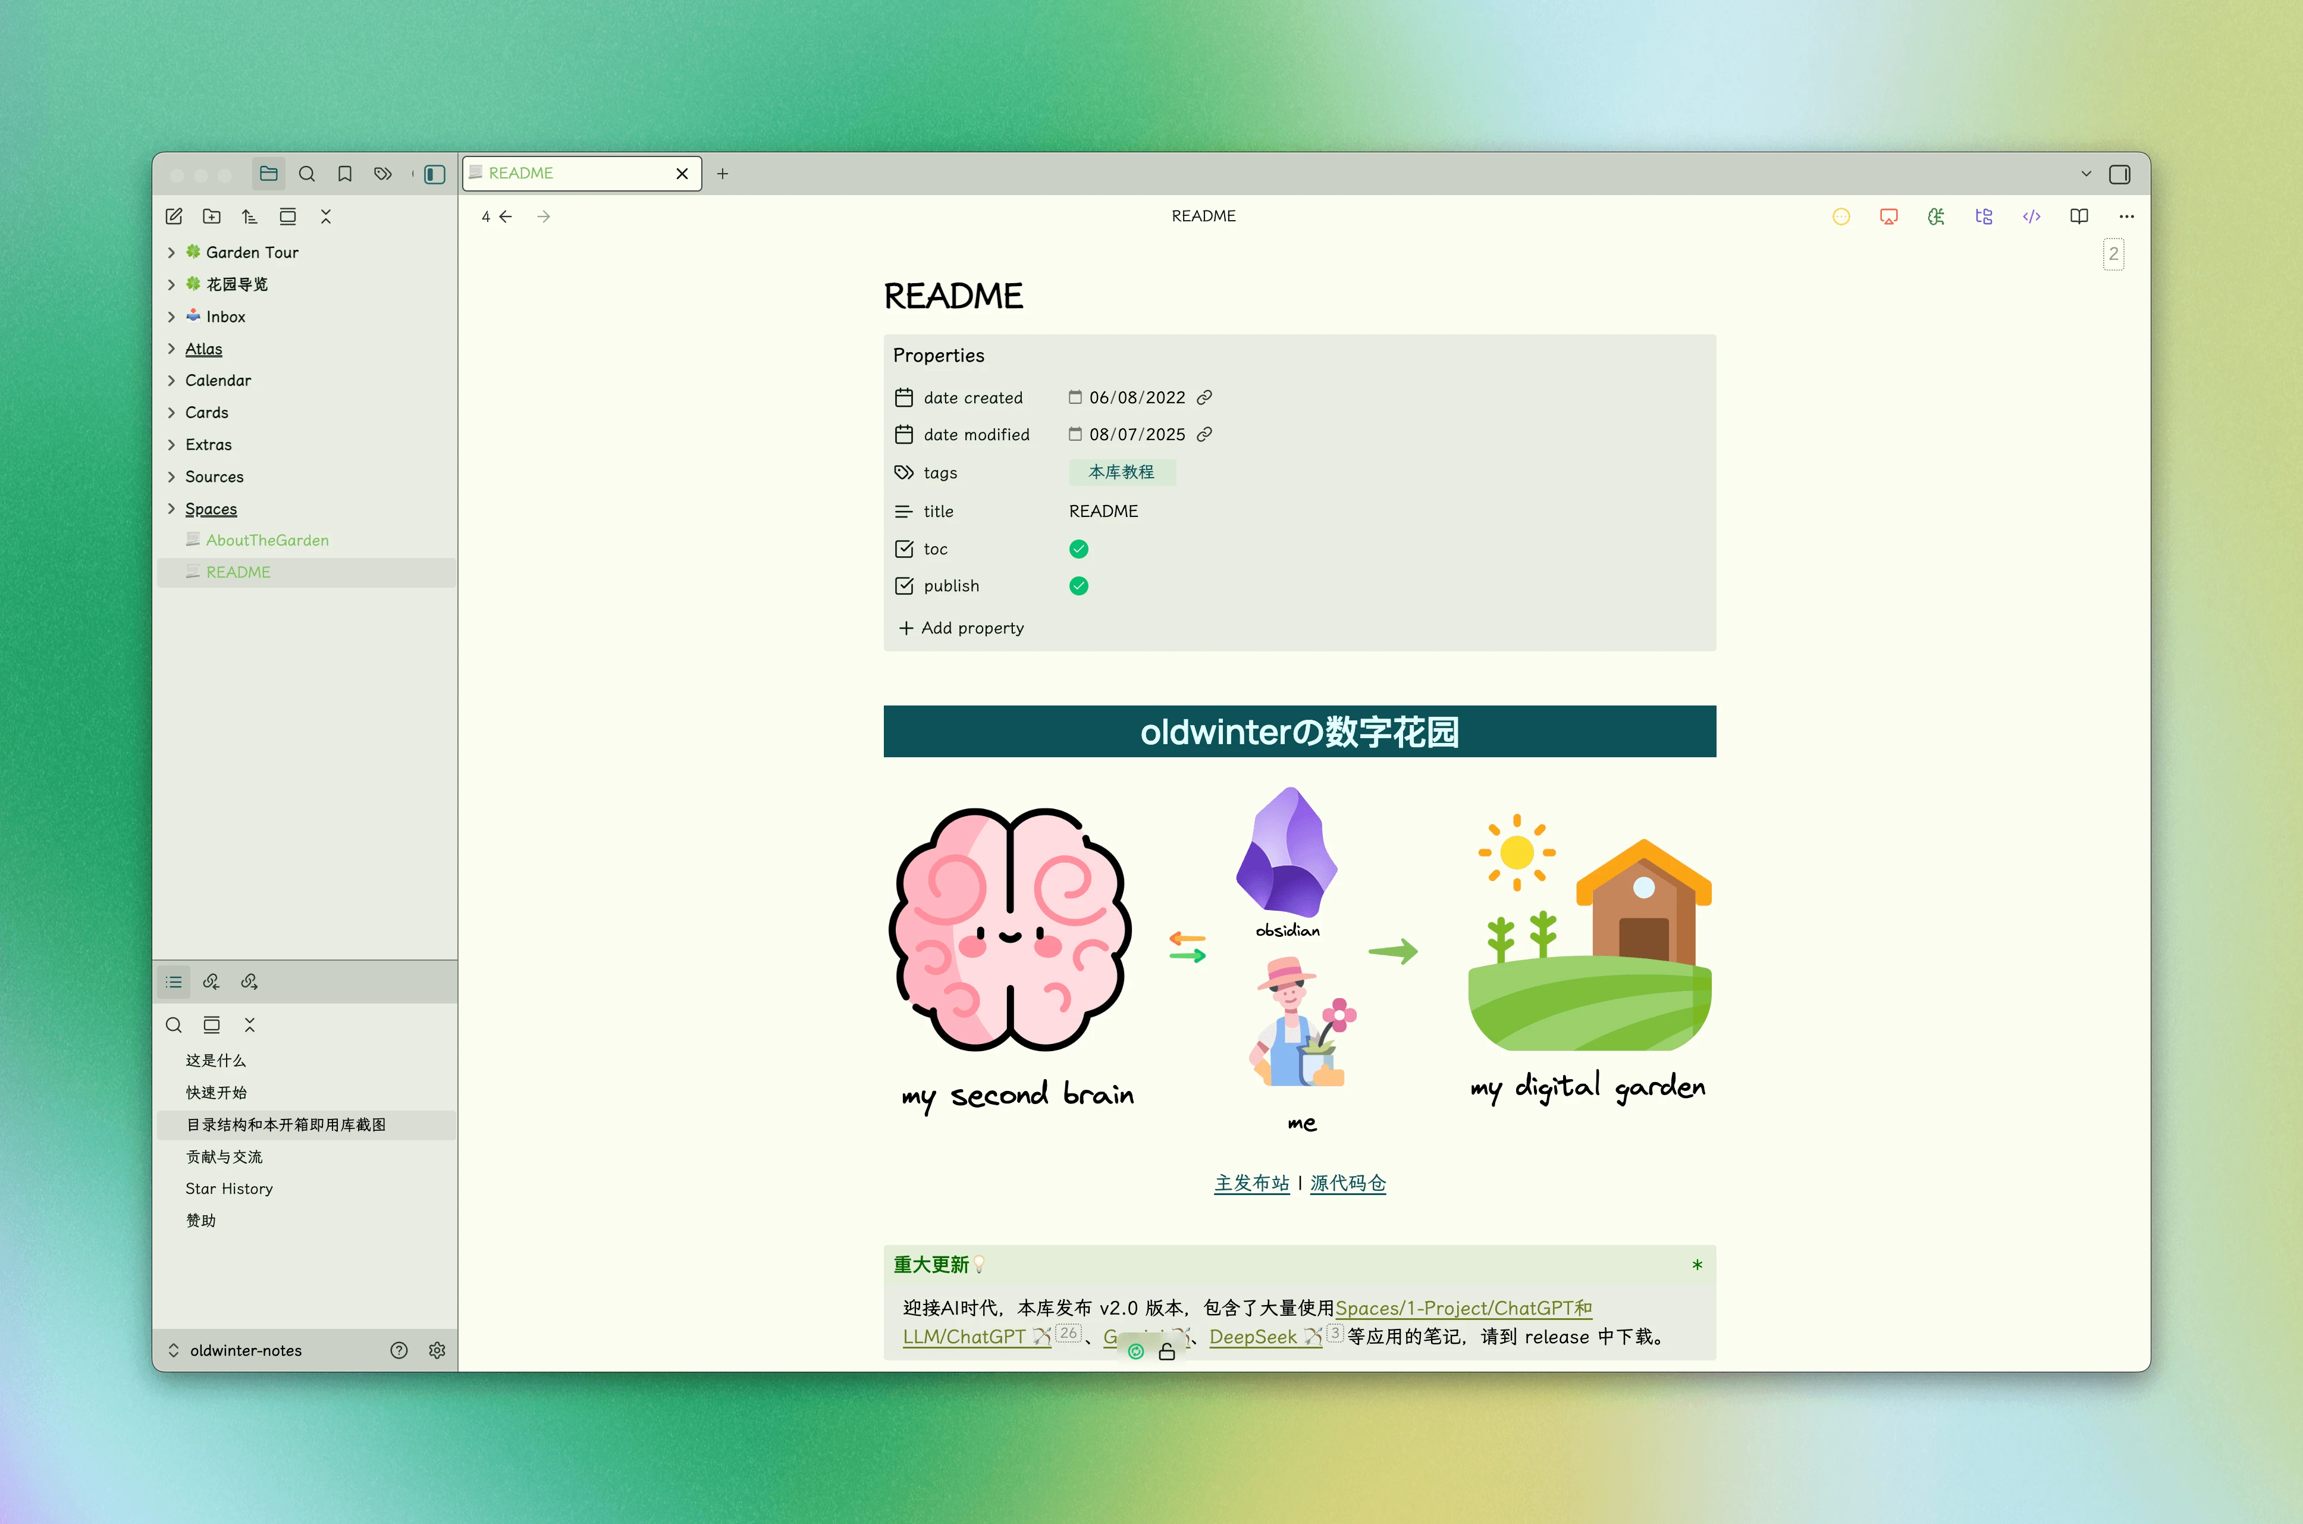The height and width of the screenshot is (1524, 2303).
Task: Create a new folder in file explorer
Action: point(212,217)
